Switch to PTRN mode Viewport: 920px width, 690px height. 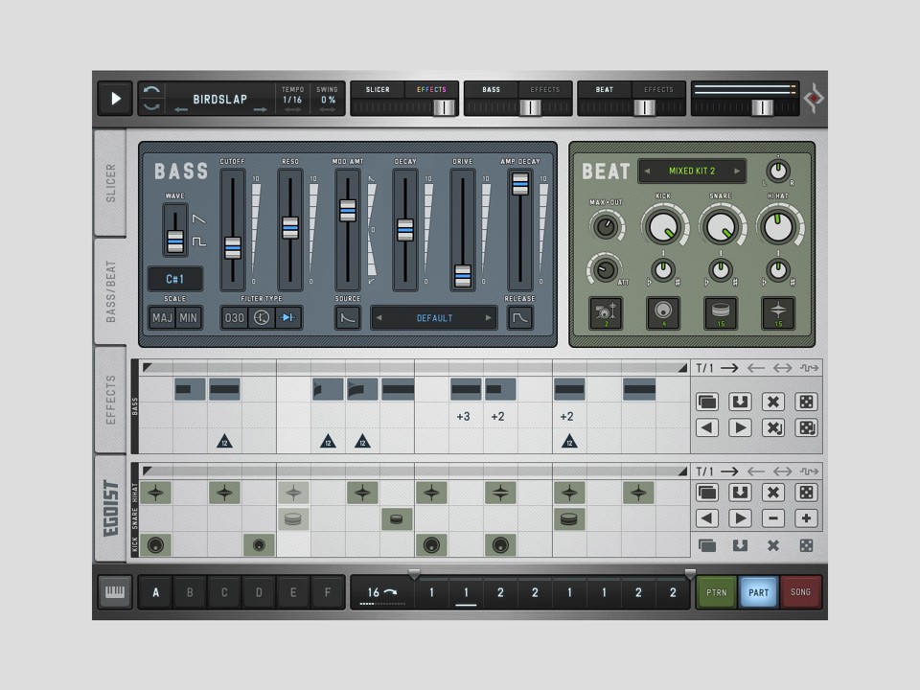tap(717, 592)
